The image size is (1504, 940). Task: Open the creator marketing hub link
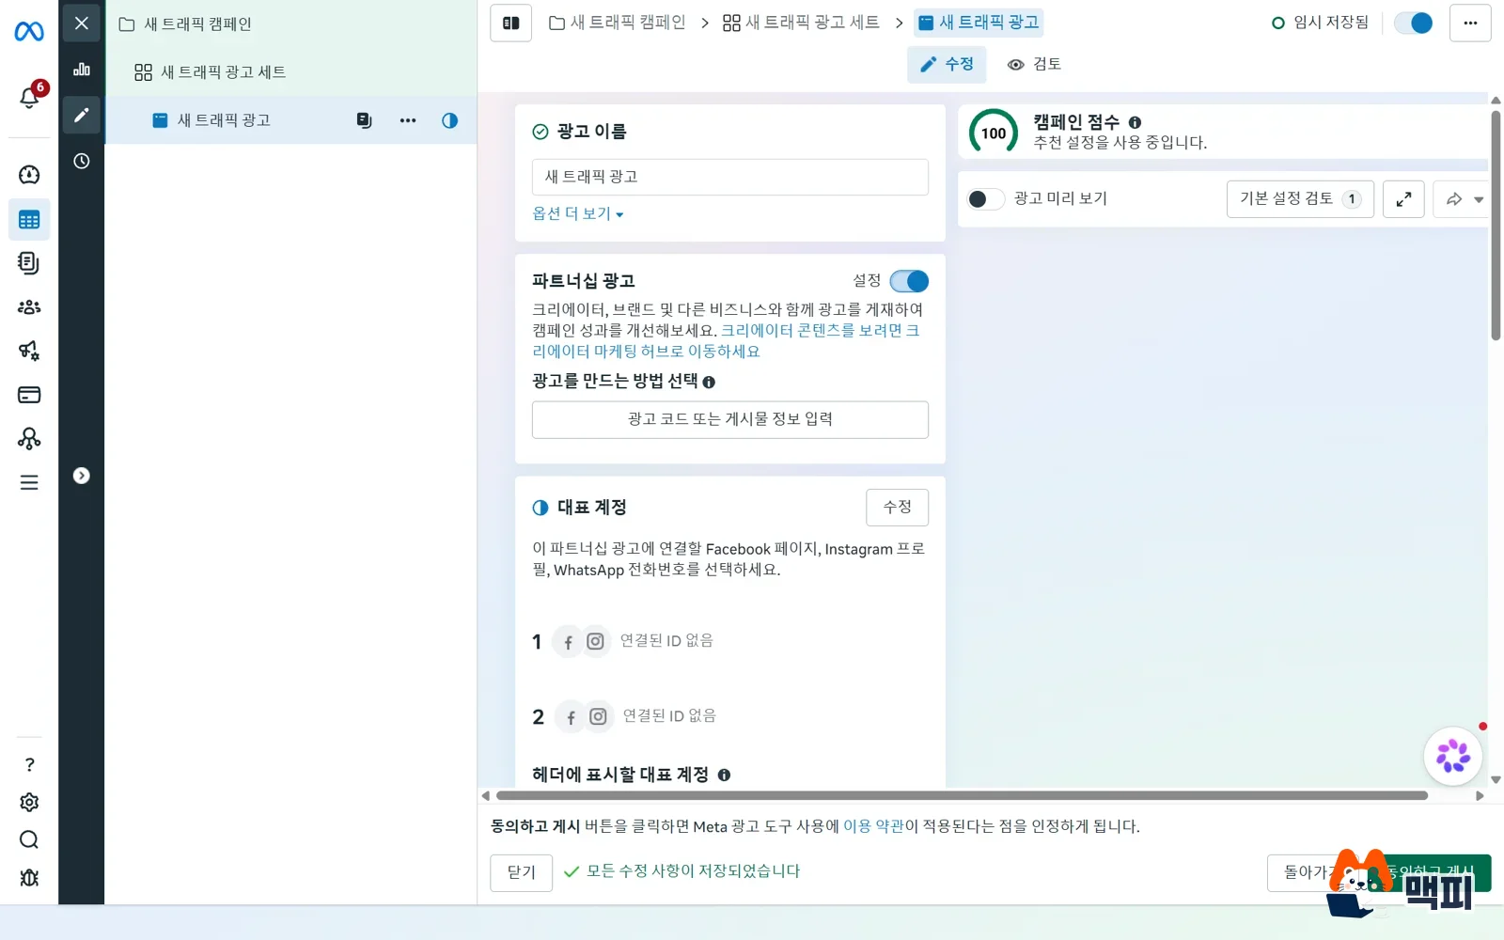pos(726,341)
